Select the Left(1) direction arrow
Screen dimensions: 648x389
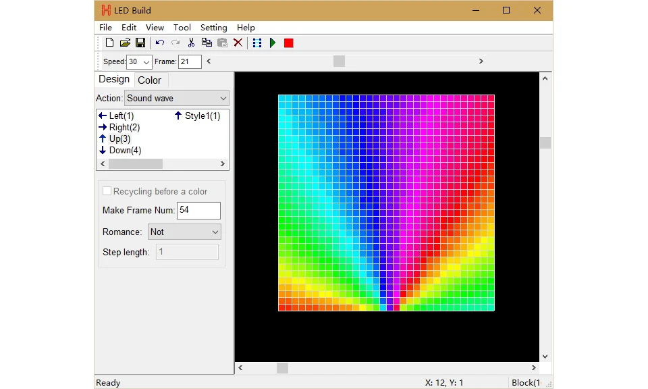[116, 115]
